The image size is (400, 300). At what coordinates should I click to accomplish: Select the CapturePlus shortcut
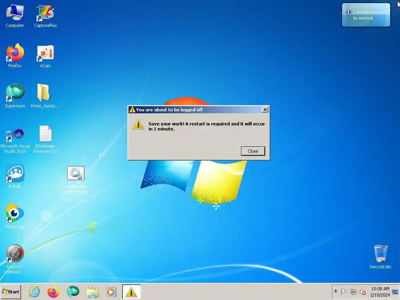(x=45, y=16)
